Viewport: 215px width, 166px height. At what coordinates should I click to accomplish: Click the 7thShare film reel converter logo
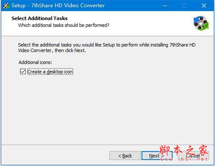click(201, 23)
